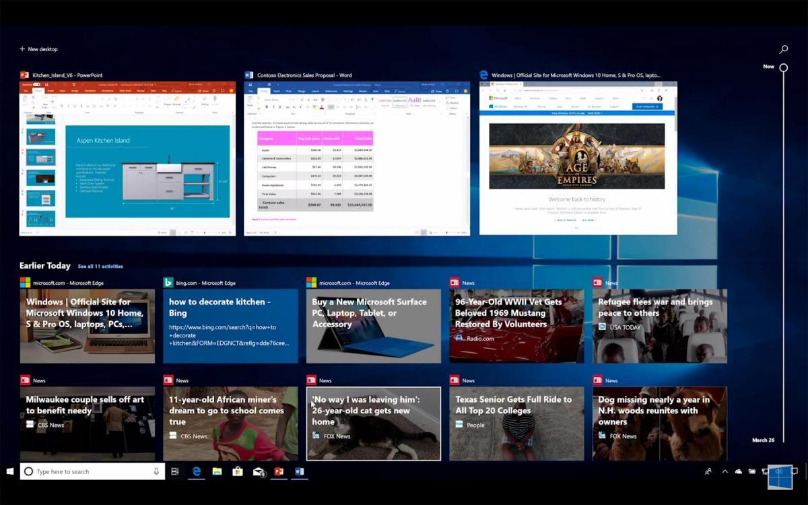
Task: Open Microsoft Store from the taskbar
Action: coord(237,471)
